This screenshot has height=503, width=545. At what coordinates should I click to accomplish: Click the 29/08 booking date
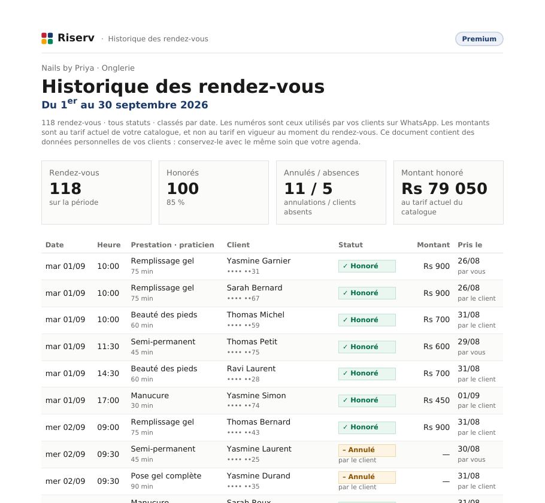[x=468, y=342]
